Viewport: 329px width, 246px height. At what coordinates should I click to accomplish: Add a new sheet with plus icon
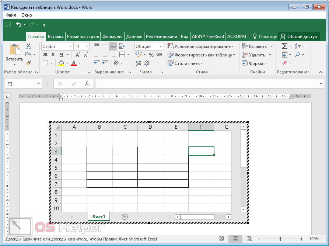[x=125, y=217]
